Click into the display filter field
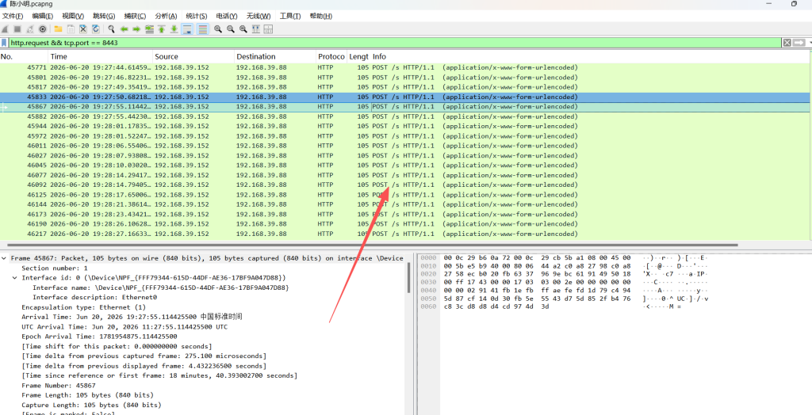Image resolution: width=812 pixels, height=415 pixels. pyautogui.click(x=395, y=43)
